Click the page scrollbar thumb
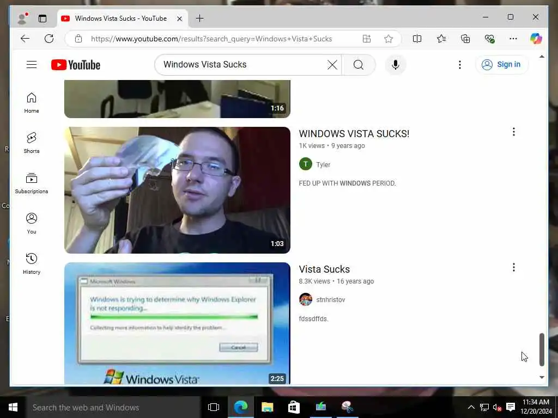Screen dimensions: 558x418 pyautogui.click(x=542, y=349)
